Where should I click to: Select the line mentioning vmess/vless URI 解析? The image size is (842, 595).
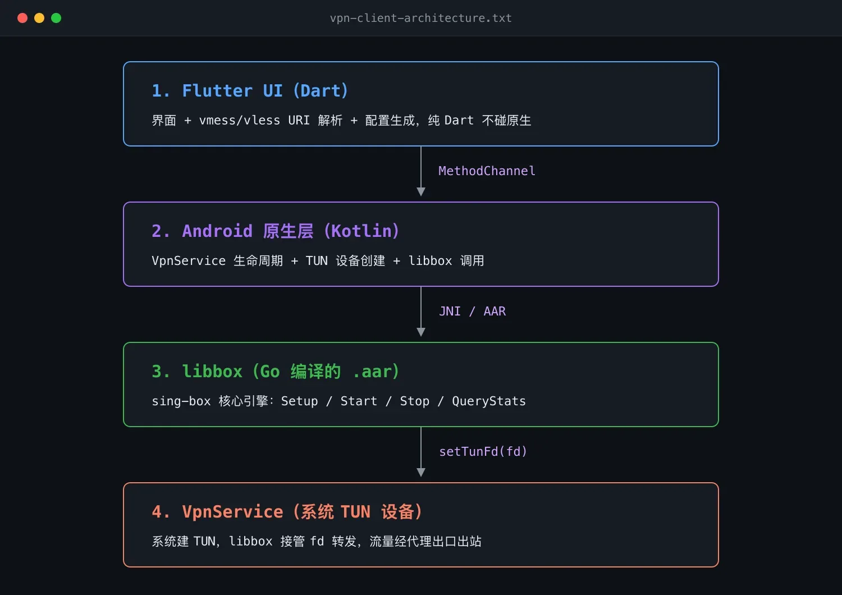[x=341, y=121]
